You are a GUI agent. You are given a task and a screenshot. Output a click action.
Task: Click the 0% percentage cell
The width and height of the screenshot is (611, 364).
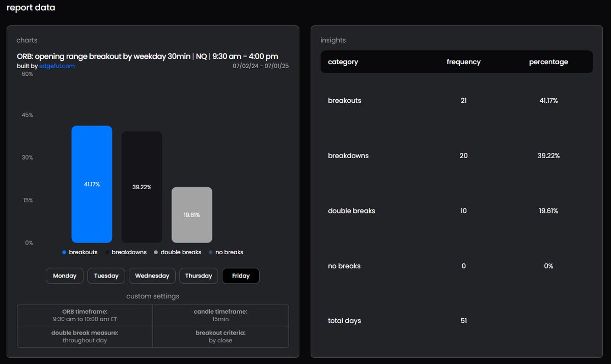pos(548,266)
